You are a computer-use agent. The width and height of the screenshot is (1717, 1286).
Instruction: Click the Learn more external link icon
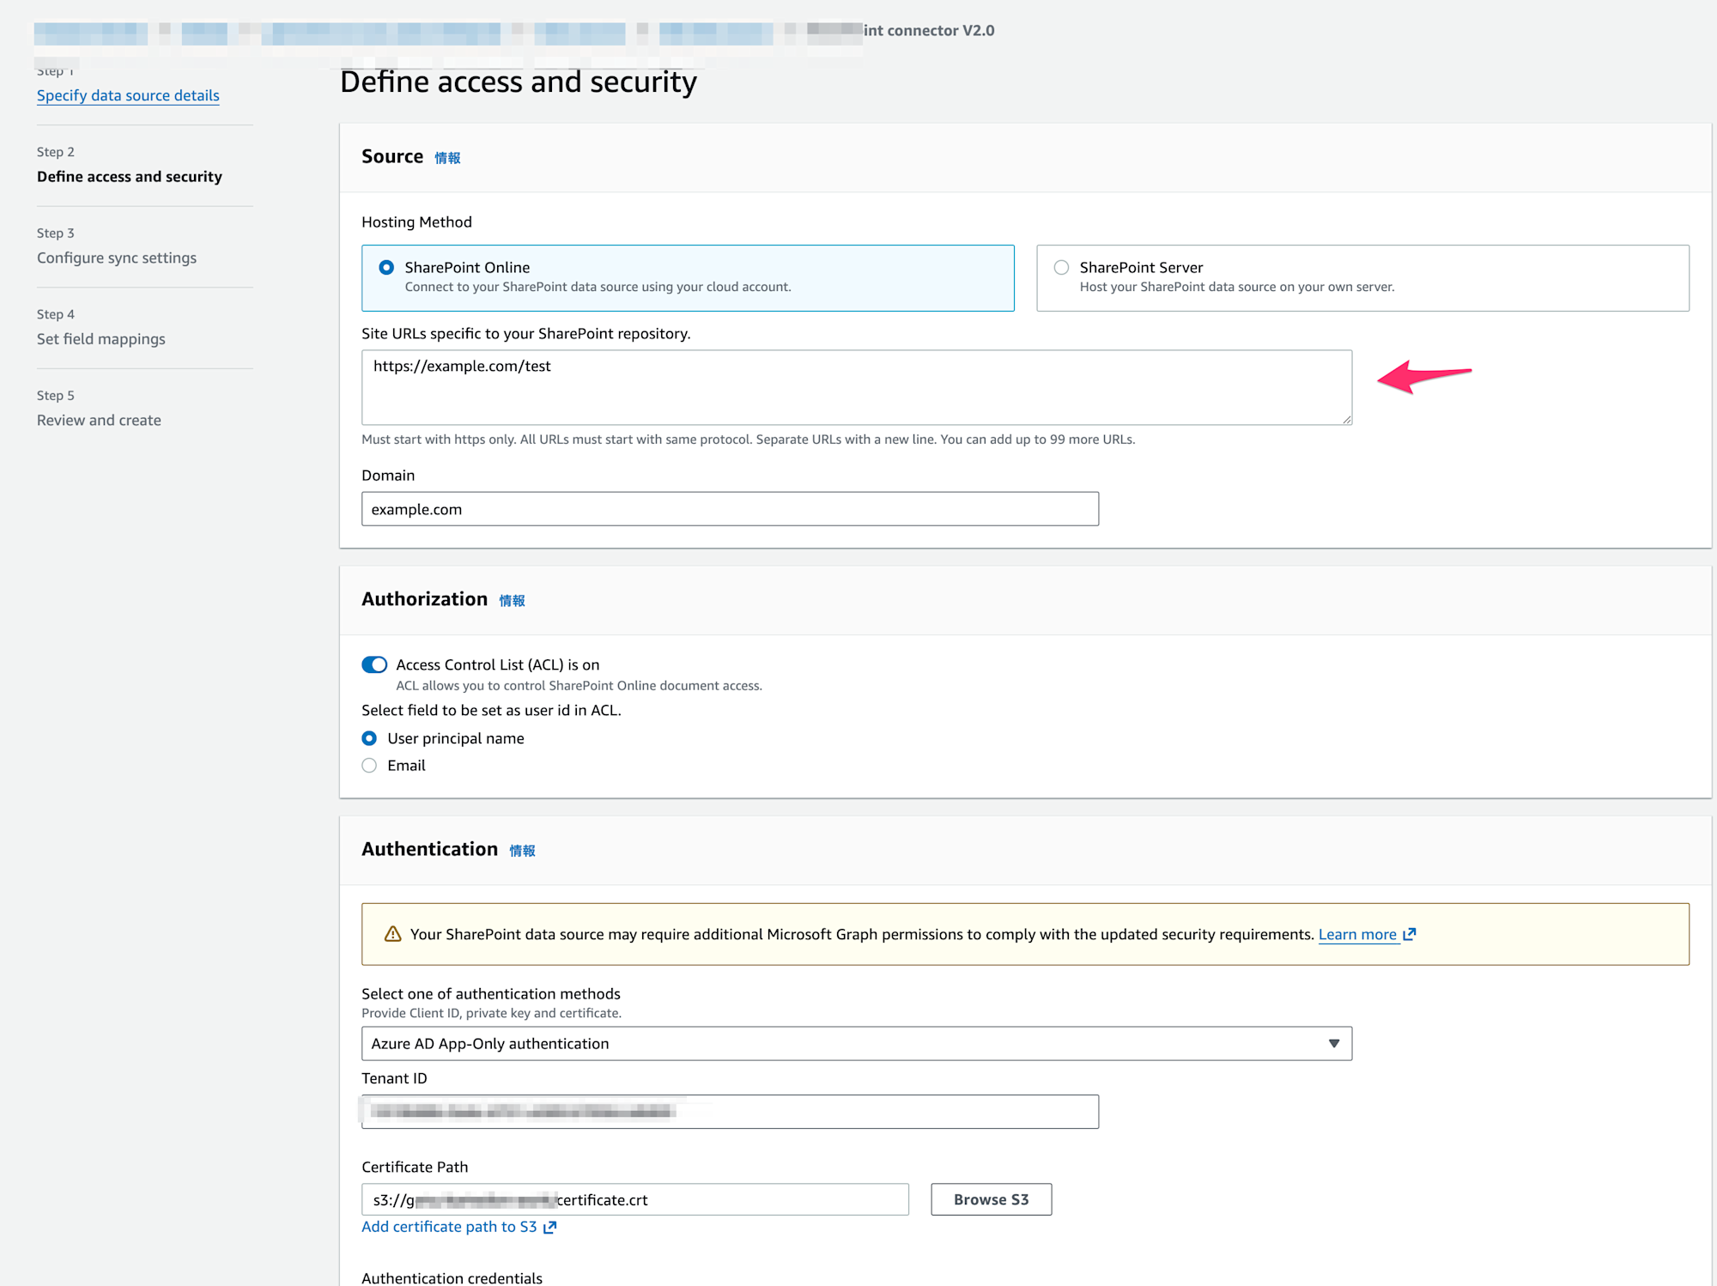pyautogui.click(x=1410, y=934)
